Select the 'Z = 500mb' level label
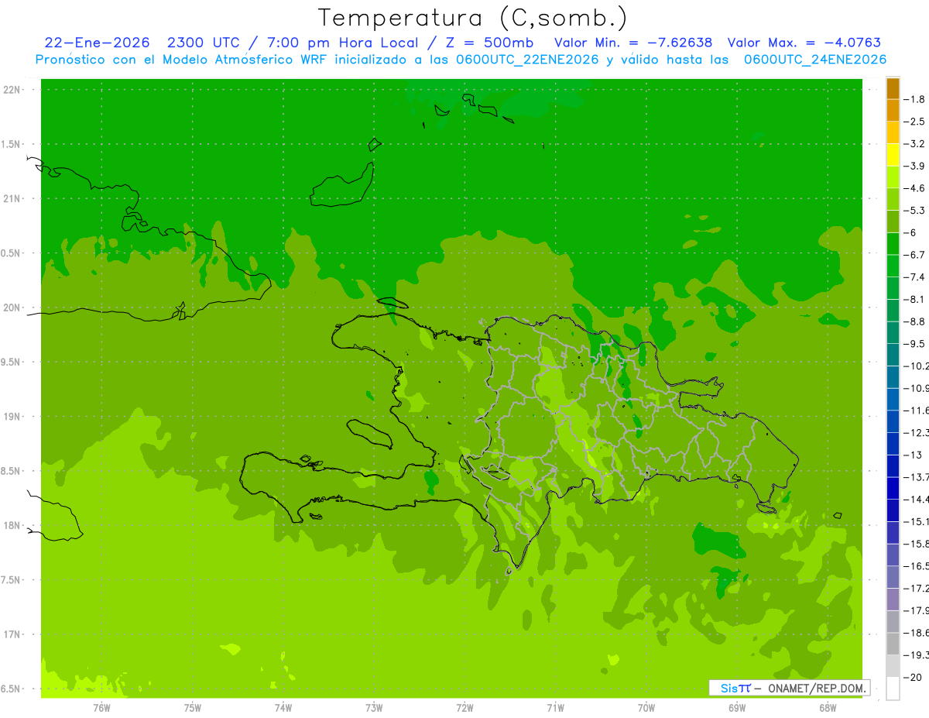 [489, 43]
